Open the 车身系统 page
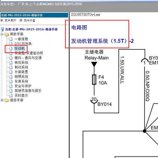Screen dimensions: 158x158 click(x=21, y=81)
